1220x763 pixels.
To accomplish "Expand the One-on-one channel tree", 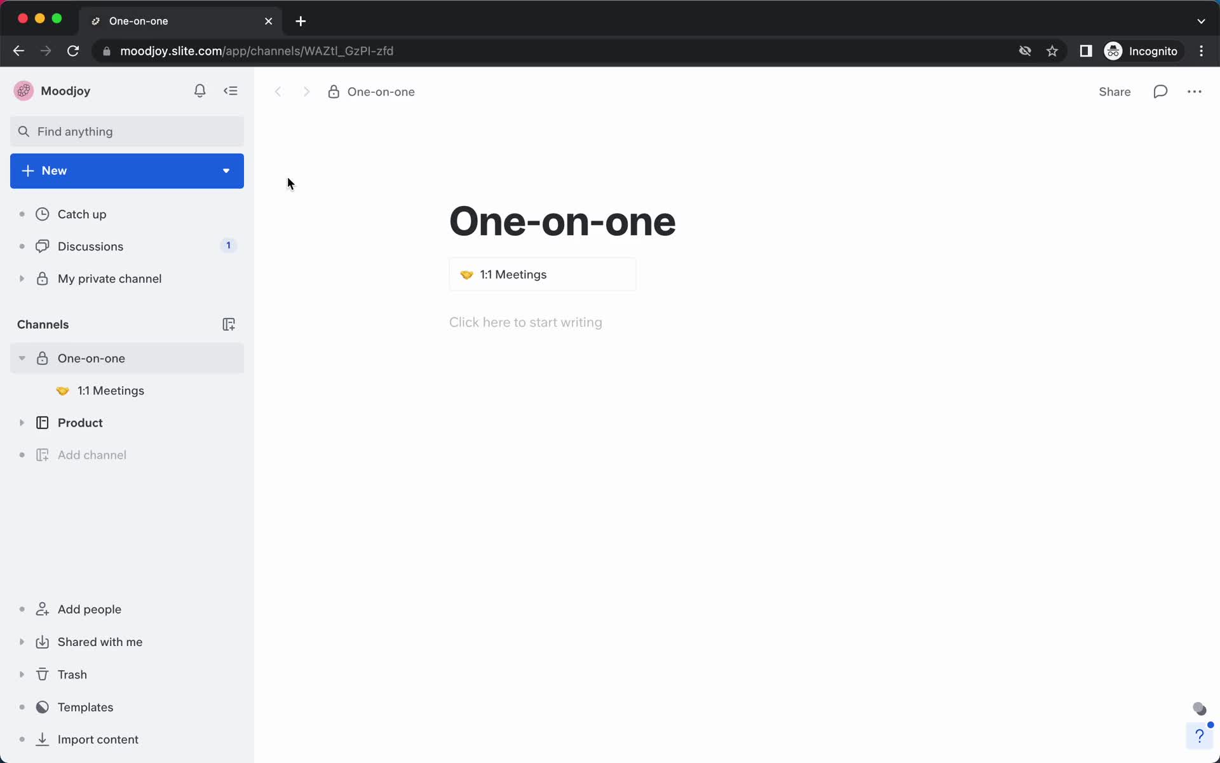I will tap(21, 358).
